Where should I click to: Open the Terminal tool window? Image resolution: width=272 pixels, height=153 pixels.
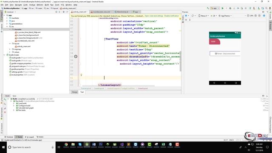point(8,137)
